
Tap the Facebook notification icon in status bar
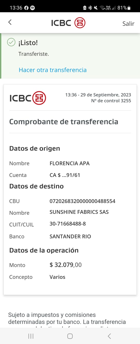tap(26, 8)
